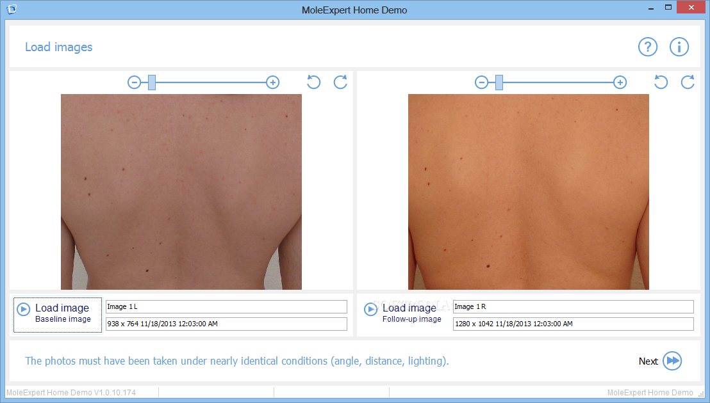Click the 1280 x 1042 info field
The height and width of the screenshot is (403, 710).
point(574,324)
